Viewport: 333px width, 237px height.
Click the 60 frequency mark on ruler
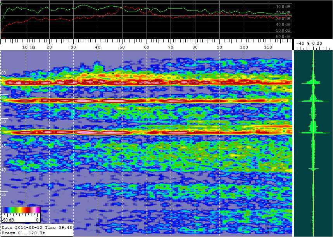146,47
